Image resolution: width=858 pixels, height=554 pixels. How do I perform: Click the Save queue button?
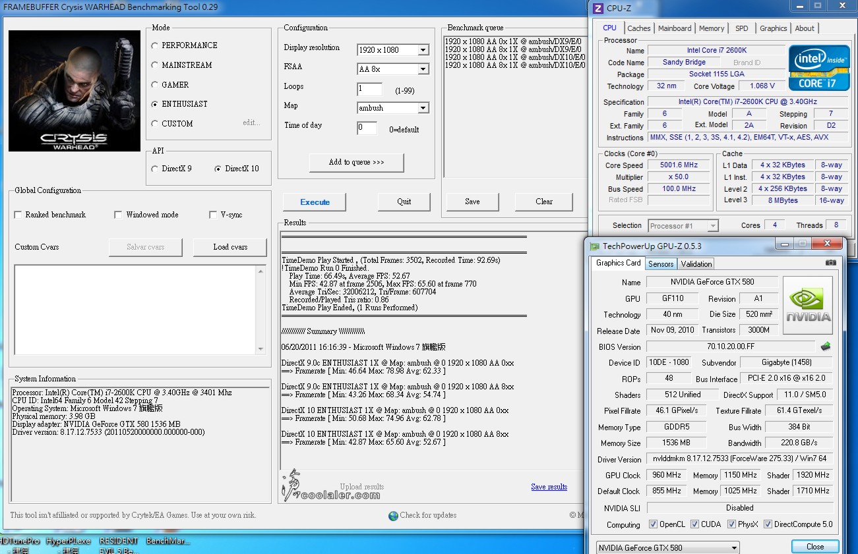(x=472, y=202)
